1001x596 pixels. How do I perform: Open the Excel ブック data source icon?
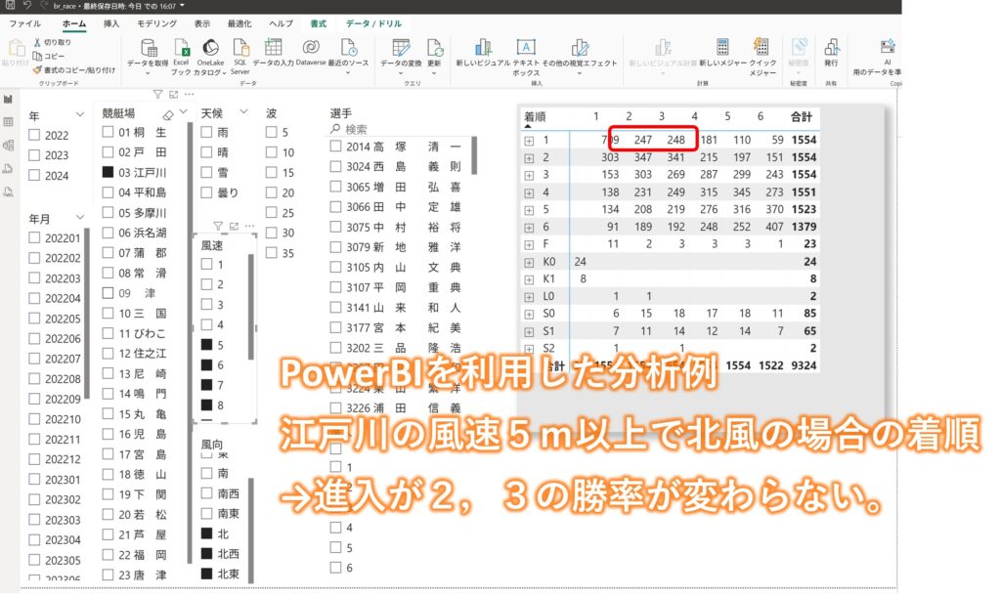(x=181, y=48)
